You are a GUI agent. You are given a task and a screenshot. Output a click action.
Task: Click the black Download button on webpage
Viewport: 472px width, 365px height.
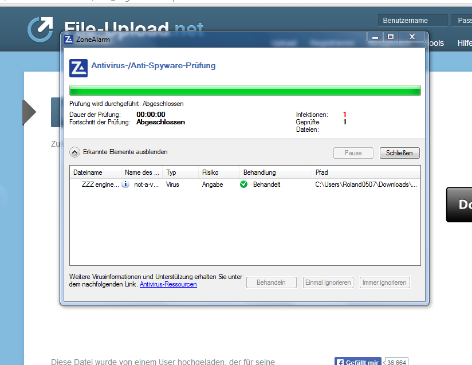pyautogui.click(x=459, y=205)
